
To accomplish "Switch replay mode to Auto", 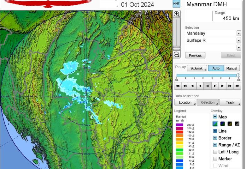I will [x=216, y=69].
